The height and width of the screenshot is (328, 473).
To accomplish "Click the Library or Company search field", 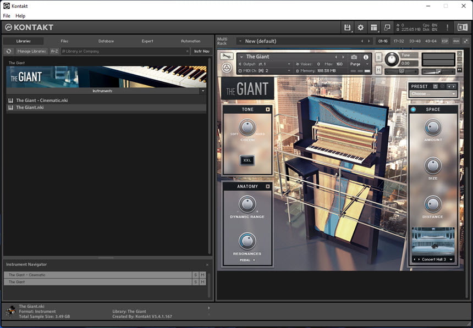I will pyautogui.click(x=125, y=51).
